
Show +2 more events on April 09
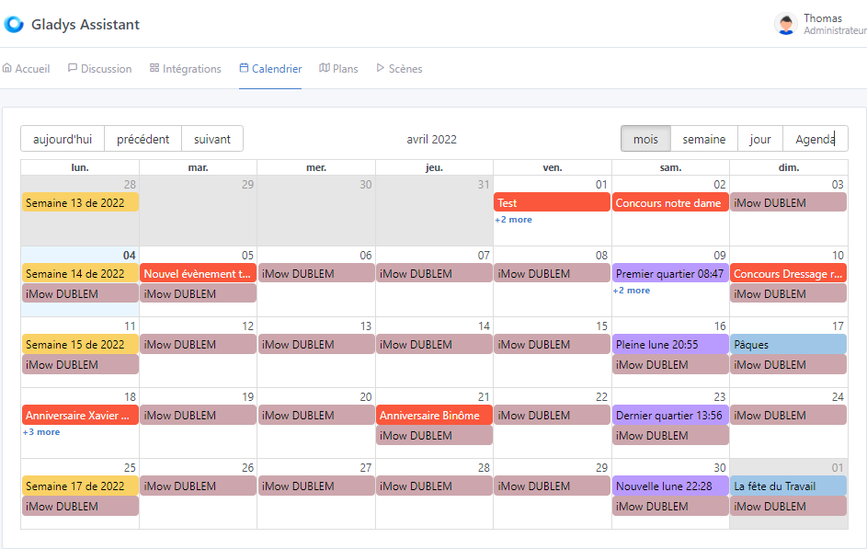pyautogui.click(x=632, y=291)
